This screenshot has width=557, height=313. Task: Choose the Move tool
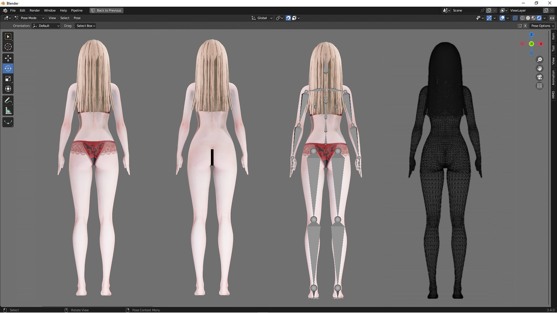[x=8, y=58]
